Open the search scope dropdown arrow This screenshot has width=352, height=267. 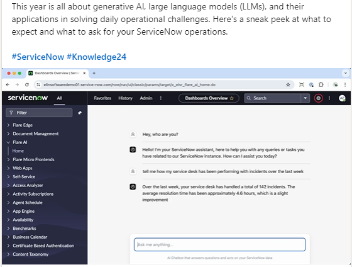(305, 98)
